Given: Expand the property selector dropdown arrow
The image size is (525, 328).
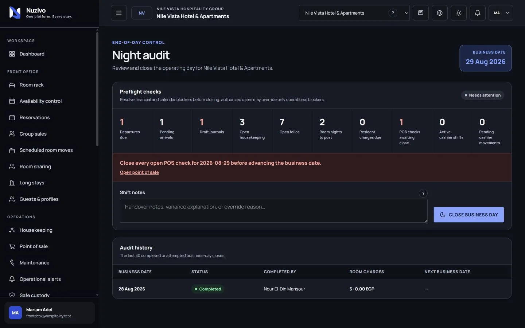Looking at the screenshot, I should click(x=407, y=13).
